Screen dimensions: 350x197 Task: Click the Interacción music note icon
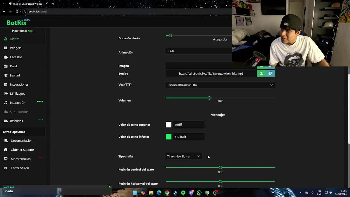(5, 103)
